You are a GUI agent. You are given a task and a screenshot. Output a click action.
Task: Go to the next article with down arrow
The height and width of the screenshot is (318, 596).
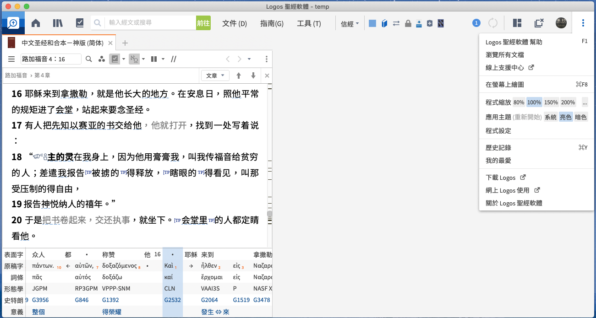[253, 75]
